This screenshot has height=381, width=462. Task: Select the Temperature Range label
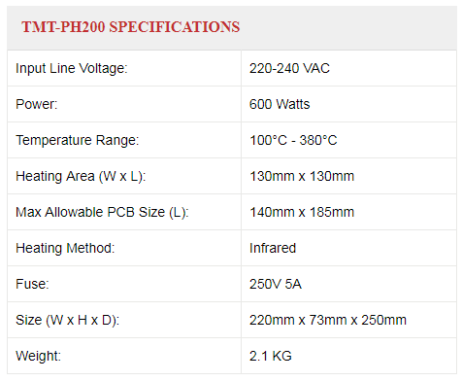point(78,141)
